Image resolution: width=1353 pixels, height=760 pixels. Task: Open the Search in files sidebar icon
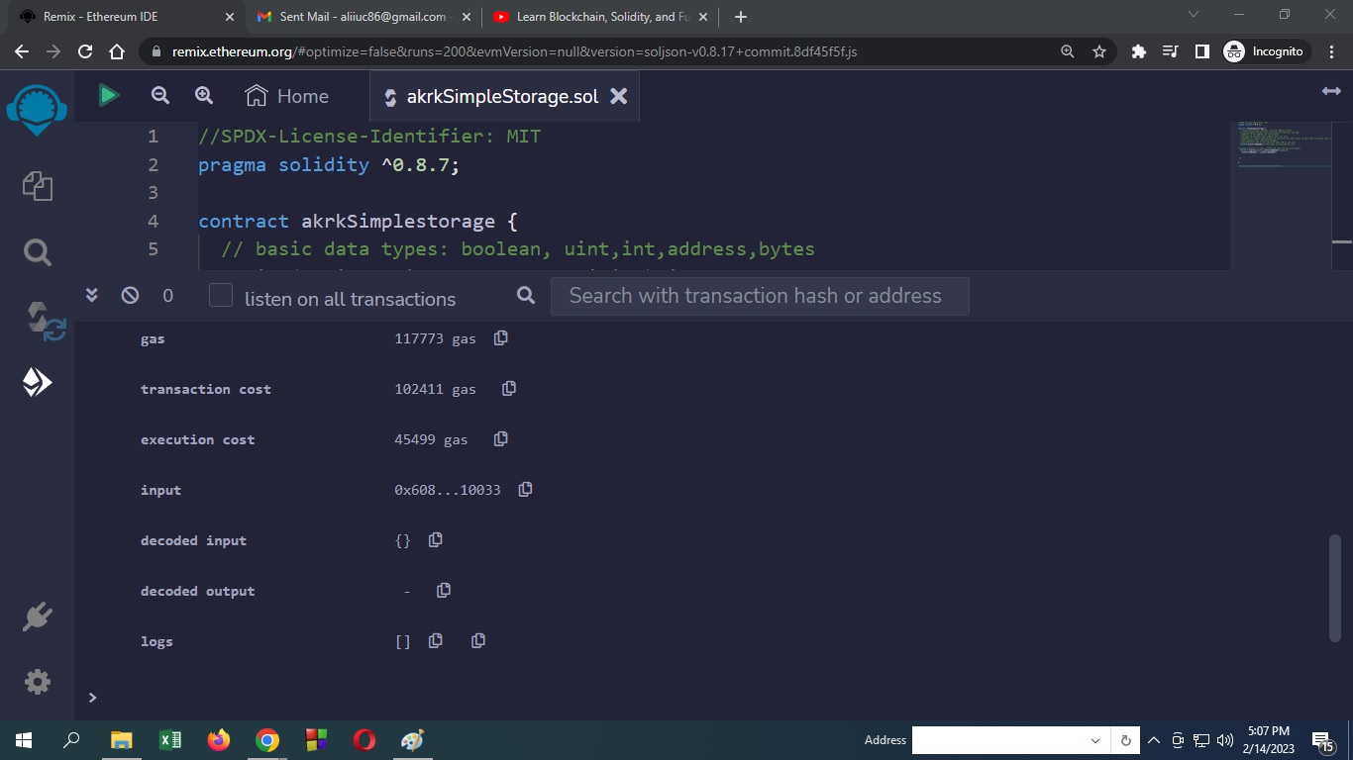pos(37,252)
